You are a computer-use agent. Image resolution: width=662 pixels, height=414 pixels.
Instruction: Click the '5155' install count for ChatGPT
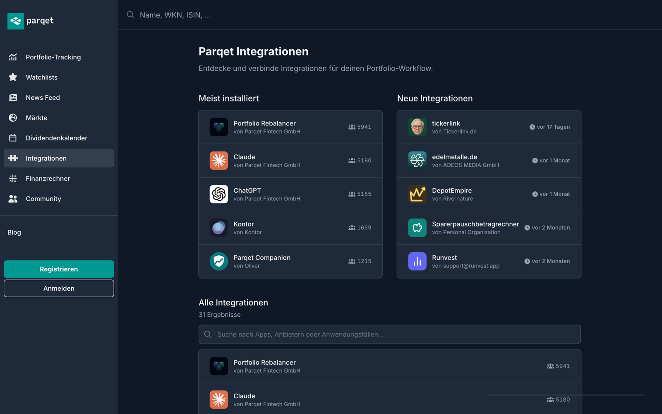364,194
